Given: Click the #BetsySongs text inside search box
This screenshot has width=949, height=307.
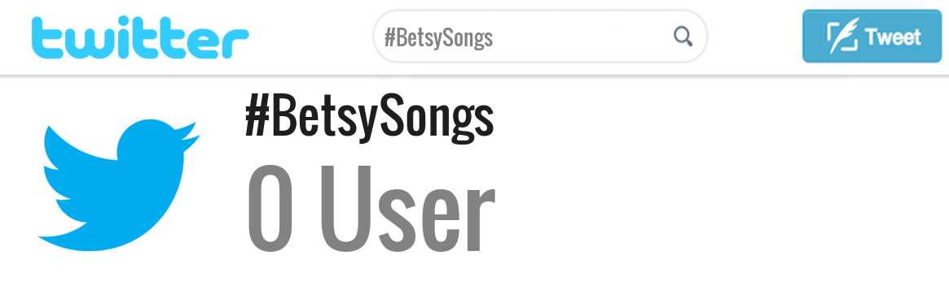Looking at the screenshot, I should (439, 38).
